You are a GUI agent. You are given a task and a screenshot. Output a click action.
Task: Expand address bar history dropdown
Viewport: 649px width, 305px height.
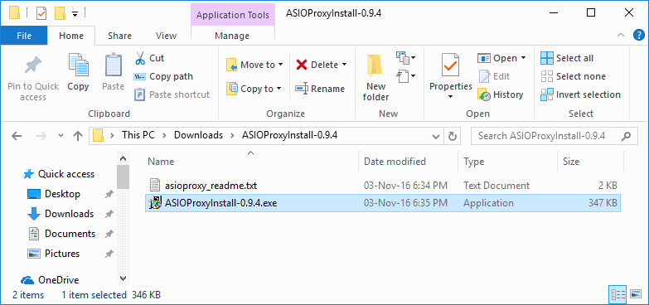pos(436,136)
